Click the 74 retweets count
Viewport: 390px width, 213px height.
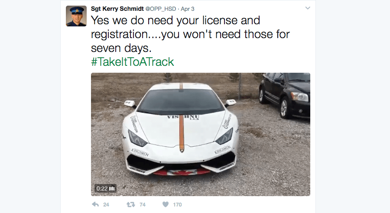pyautogui.click(x=143, y=204)
